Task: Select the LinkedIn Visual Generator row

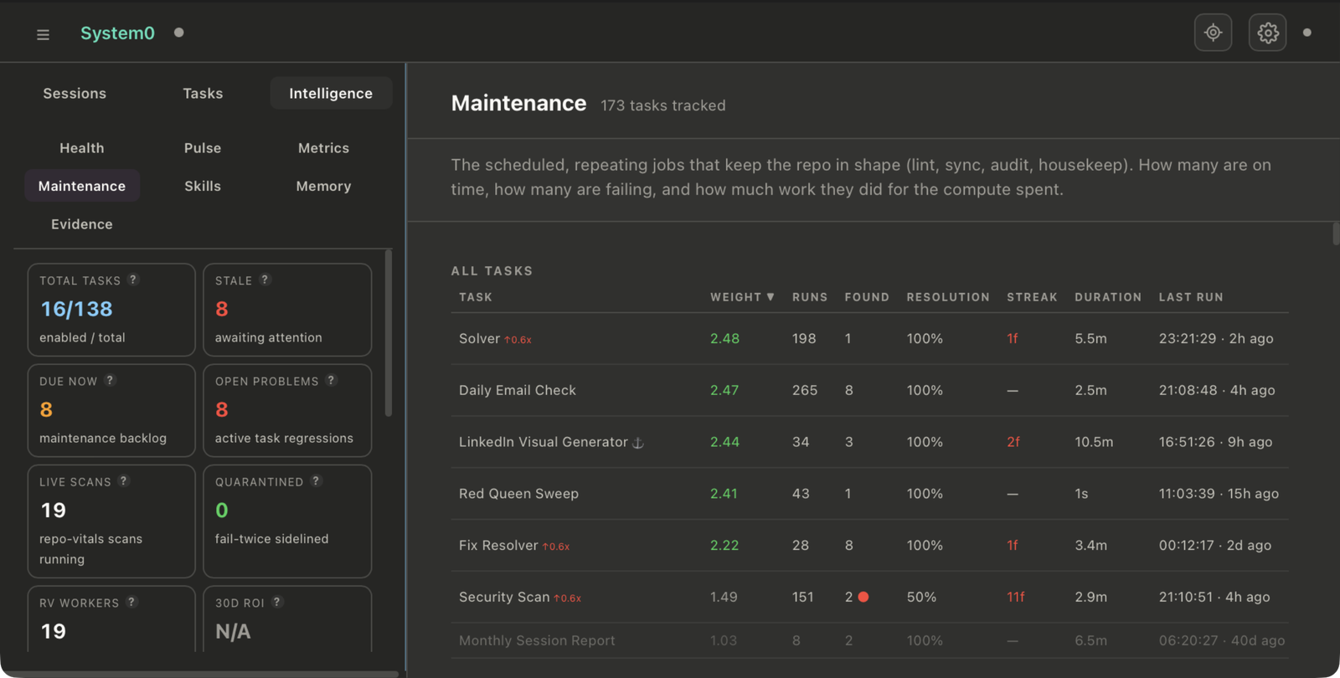Action: tap(869, 442)
